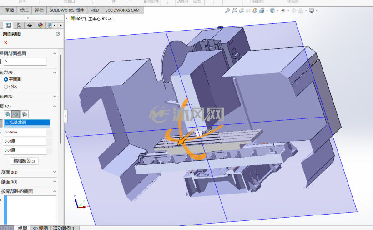
Task: Expand the 剖面 2(2) section
Action: pyautogui.click(x=55, y=172)
